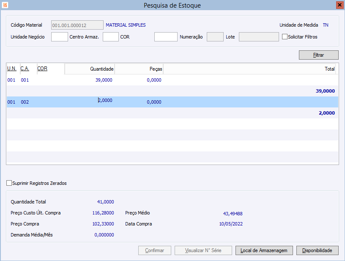Enable the Solicitar Filtros checkbox
Image resolution: width=345 pixels, height=261 pixels.
click(x=285, y=37)
